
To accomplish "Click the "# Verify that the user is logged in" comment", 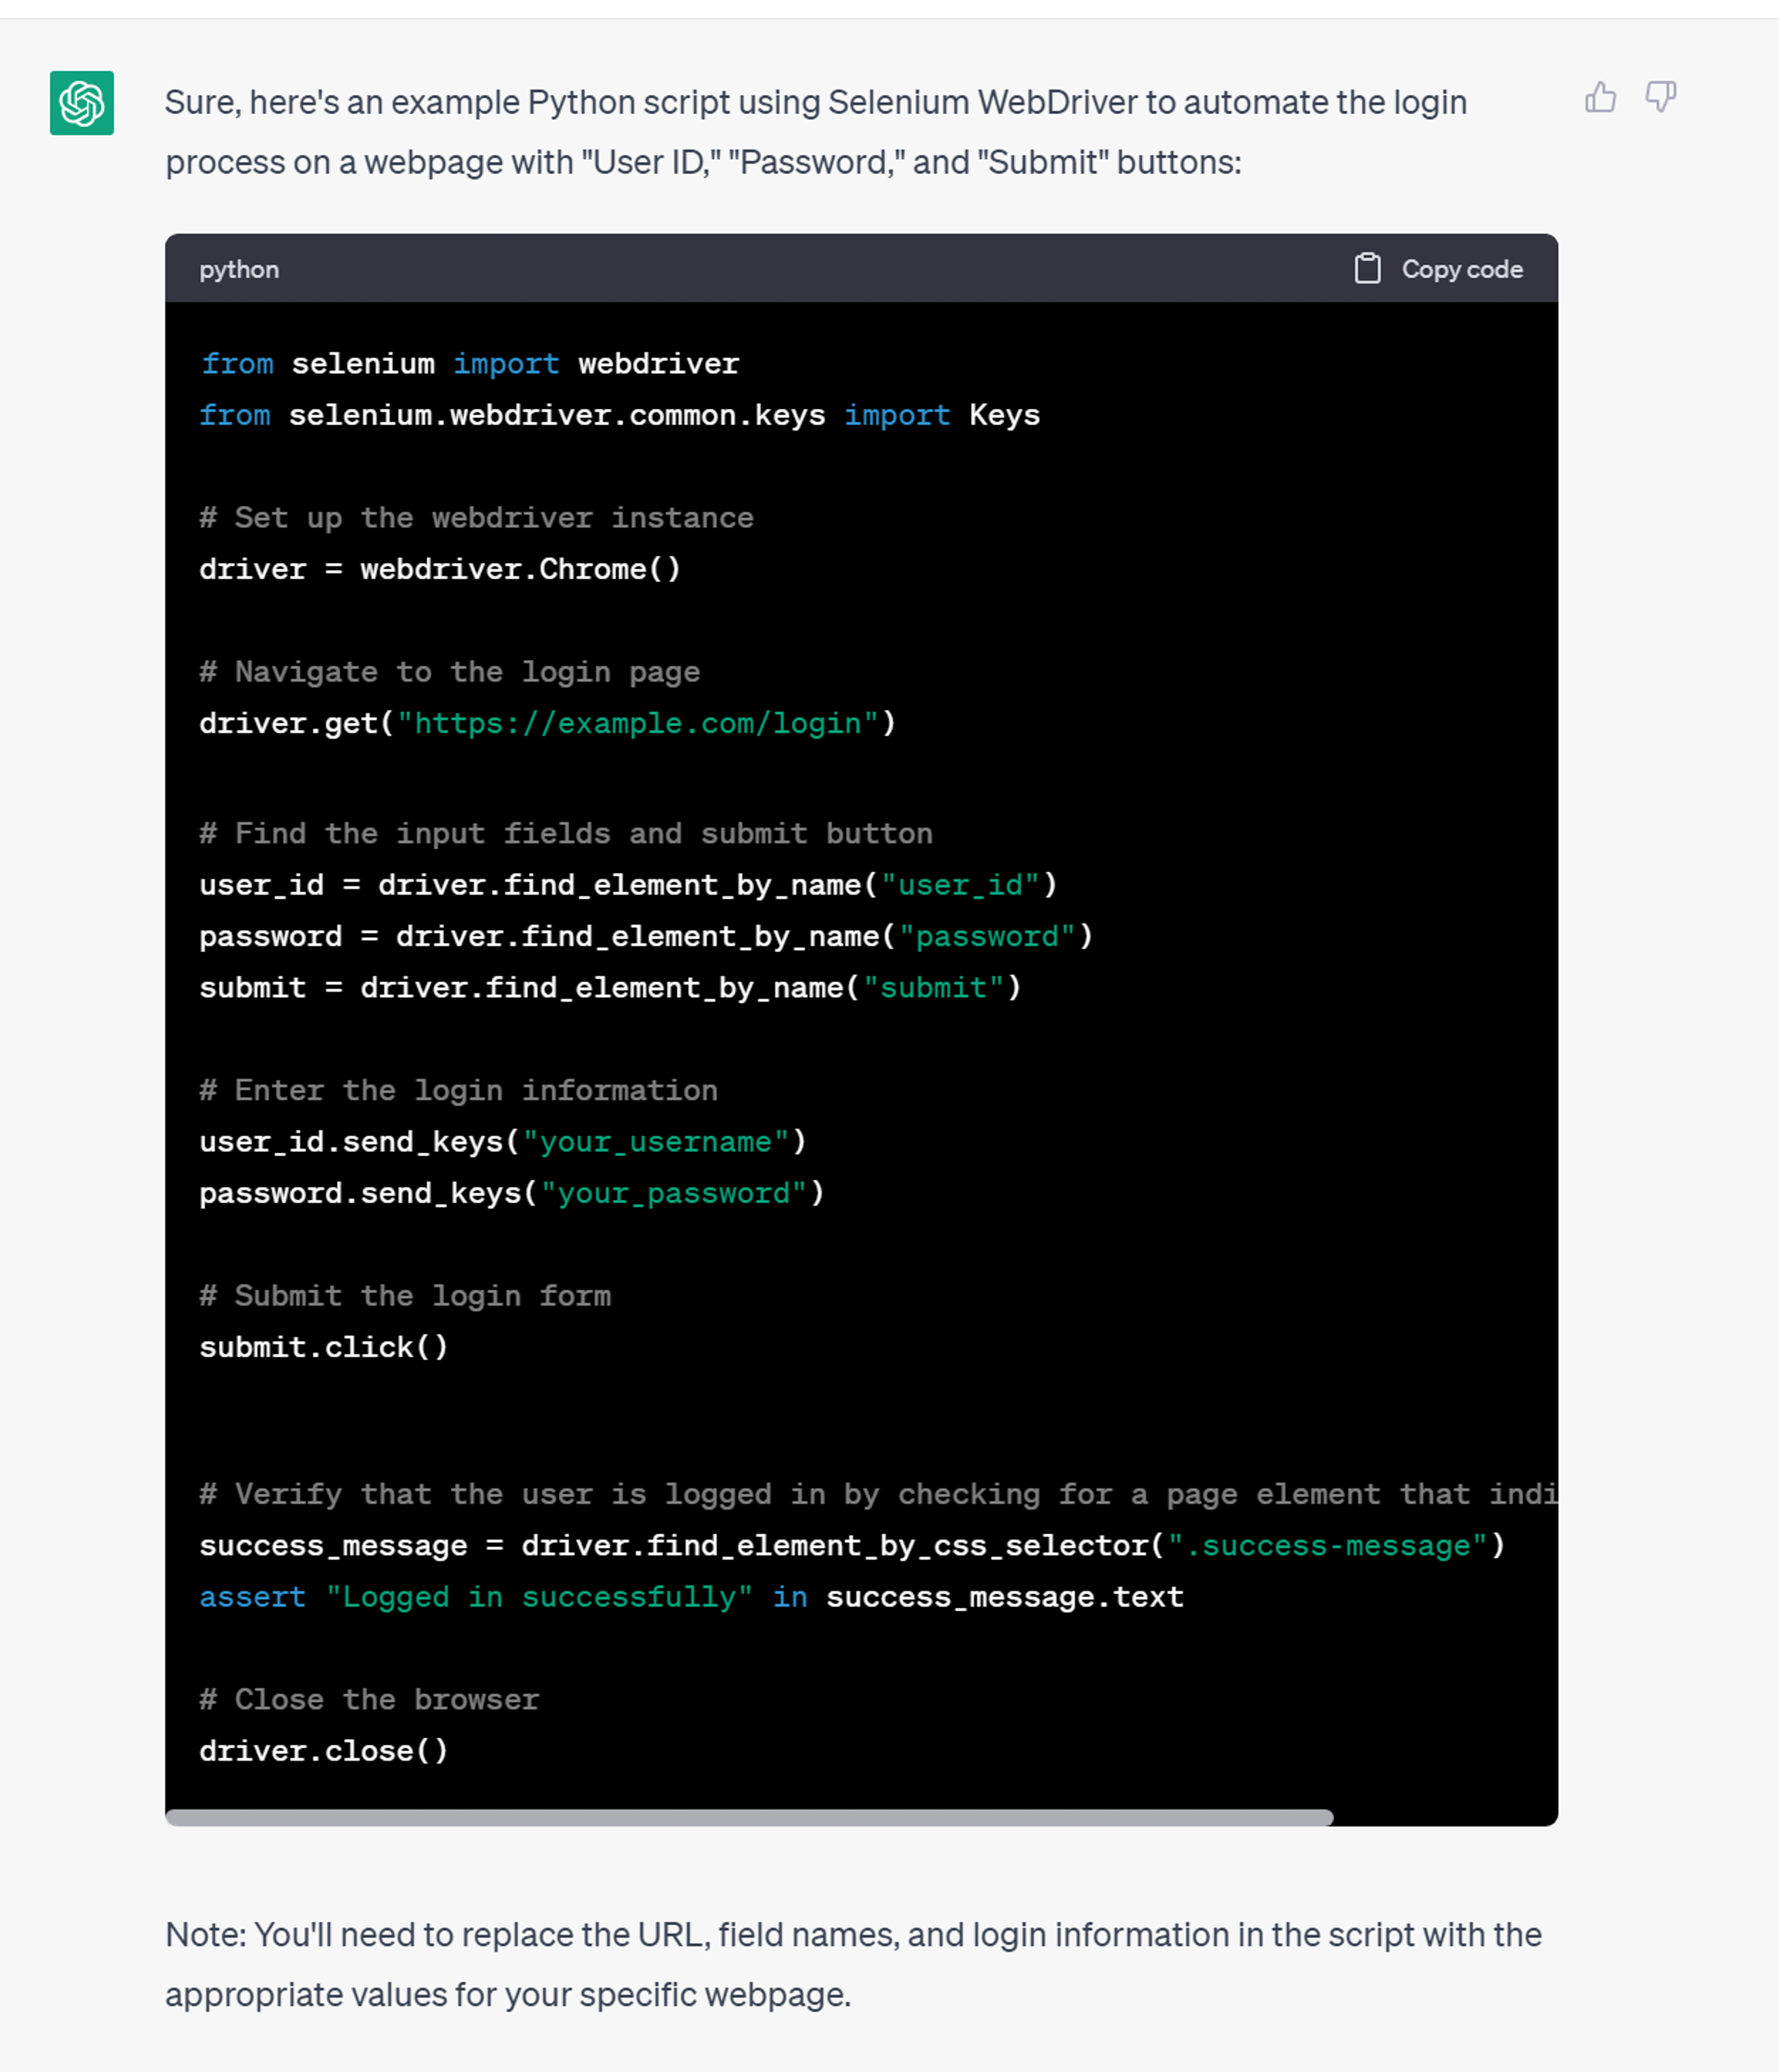I will [878, 1494].
